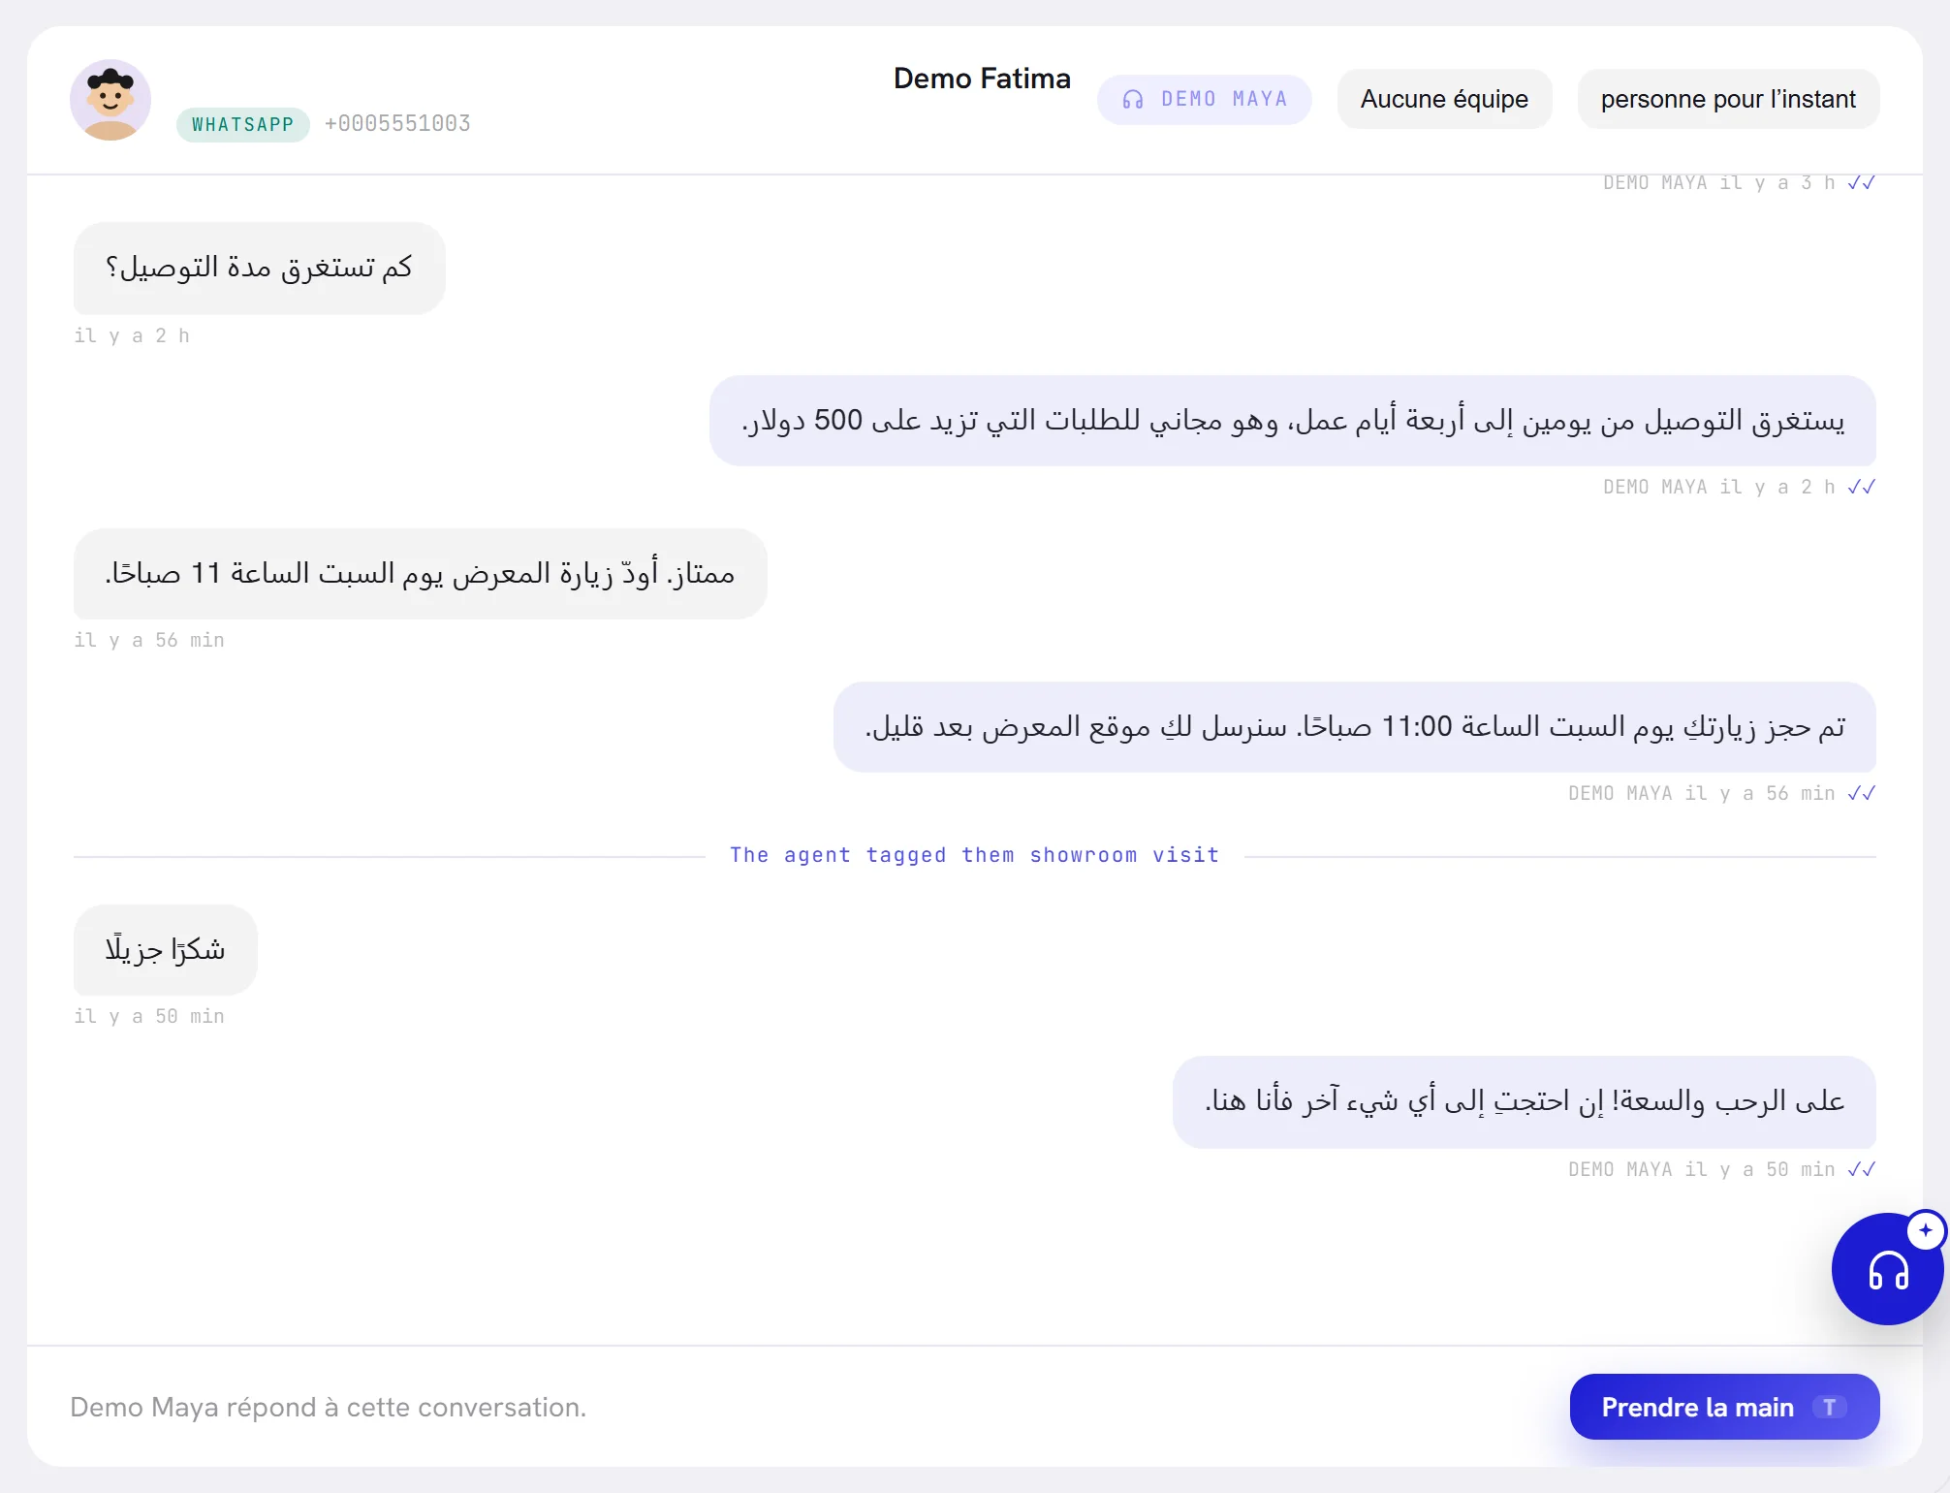Click the sparkle badge on the floating headset button
The width and height of the screenshot is (1950, 1493).
(1926, 1230)
